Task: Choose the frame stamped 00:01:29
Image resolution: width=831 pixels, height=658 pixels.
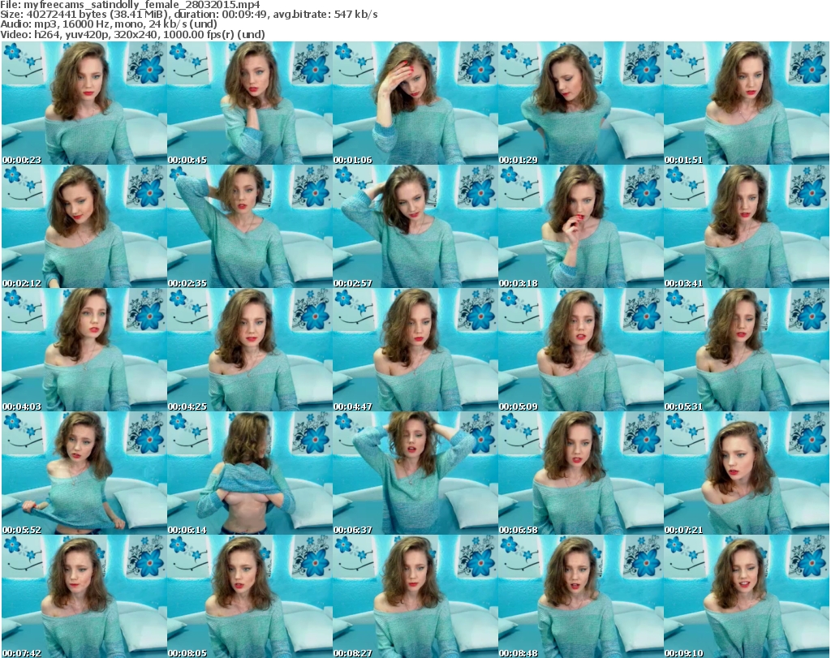Action: [x=580, y=103]
